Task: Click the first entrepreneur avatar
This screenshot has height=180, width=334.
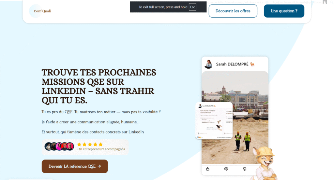Action: 48,146
